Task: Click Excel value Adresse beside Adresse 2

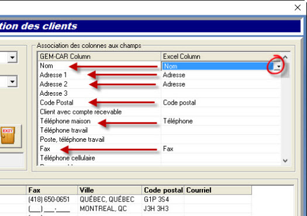Action: click(221, 84)
